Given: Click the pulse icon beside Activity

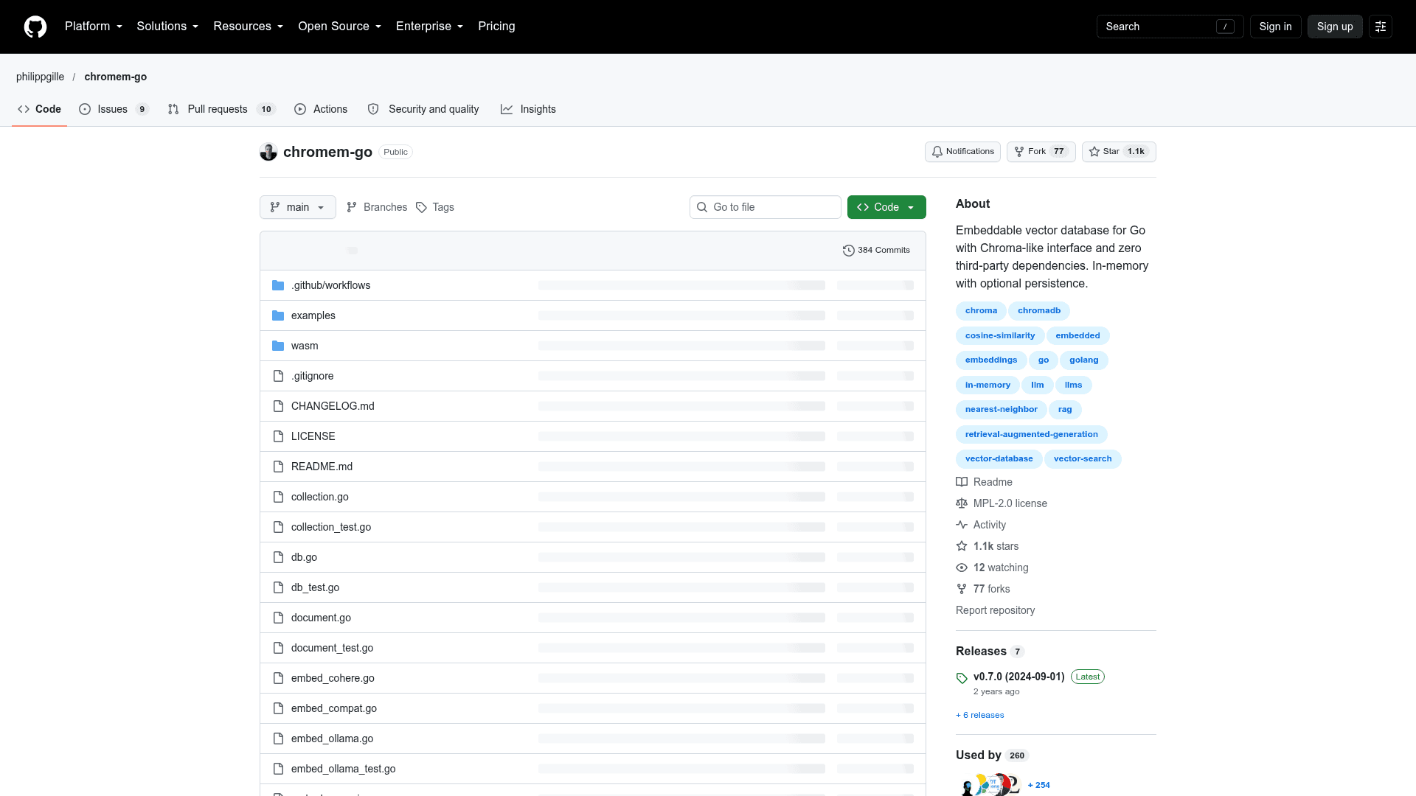Looking at the screenshot, I should [x=962, y=525].
